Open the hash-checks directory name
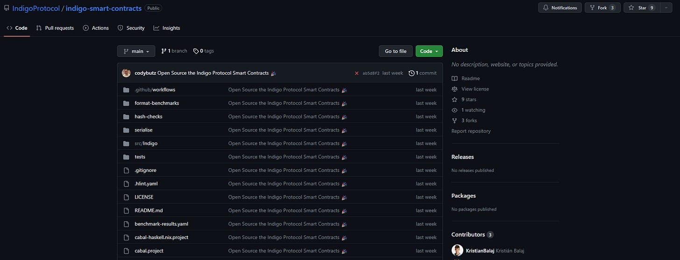This screenshot has width=680, height=260. pyautogui.click(x=149, y=116)
